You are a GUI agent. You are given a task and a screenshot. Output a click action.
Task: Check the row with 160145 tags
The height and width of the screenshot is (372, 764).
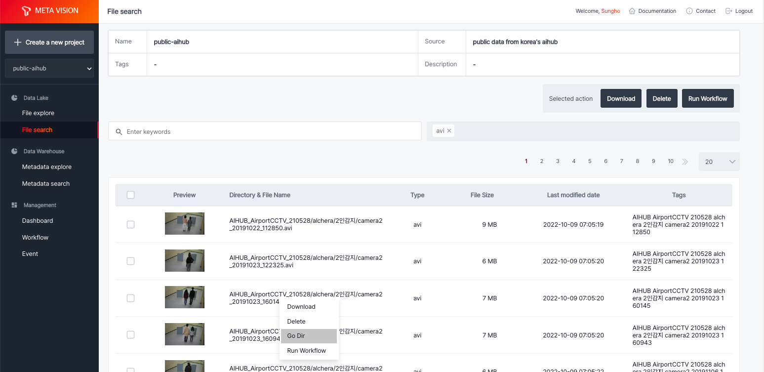(130, 298)
